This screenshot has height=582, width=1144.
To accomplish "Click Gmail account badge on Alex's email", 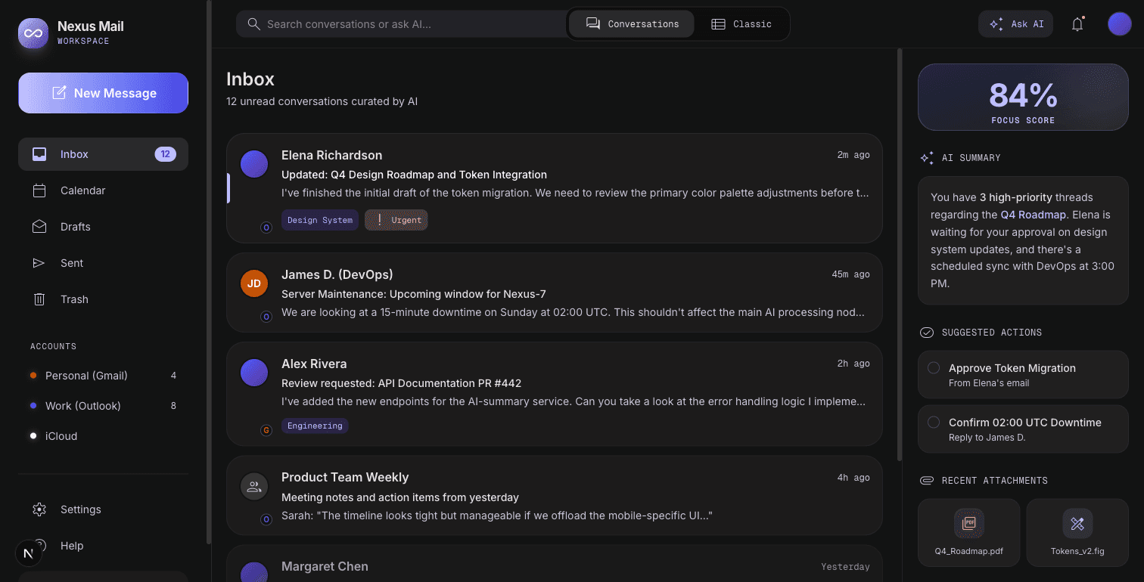I will (x=266, y=430).
